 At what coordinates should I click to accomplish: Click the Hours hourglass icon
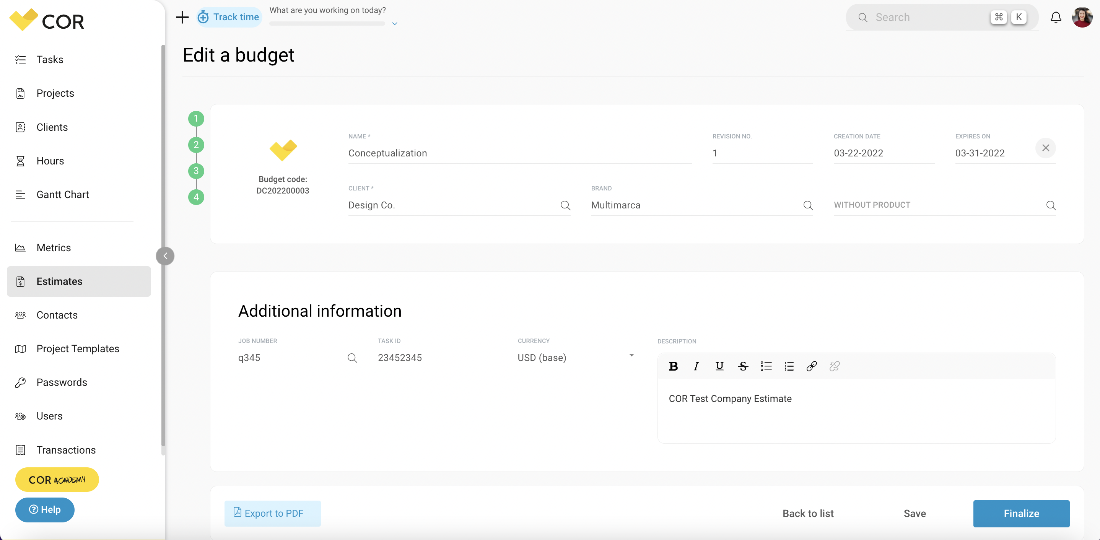click(x=21, y=161)
